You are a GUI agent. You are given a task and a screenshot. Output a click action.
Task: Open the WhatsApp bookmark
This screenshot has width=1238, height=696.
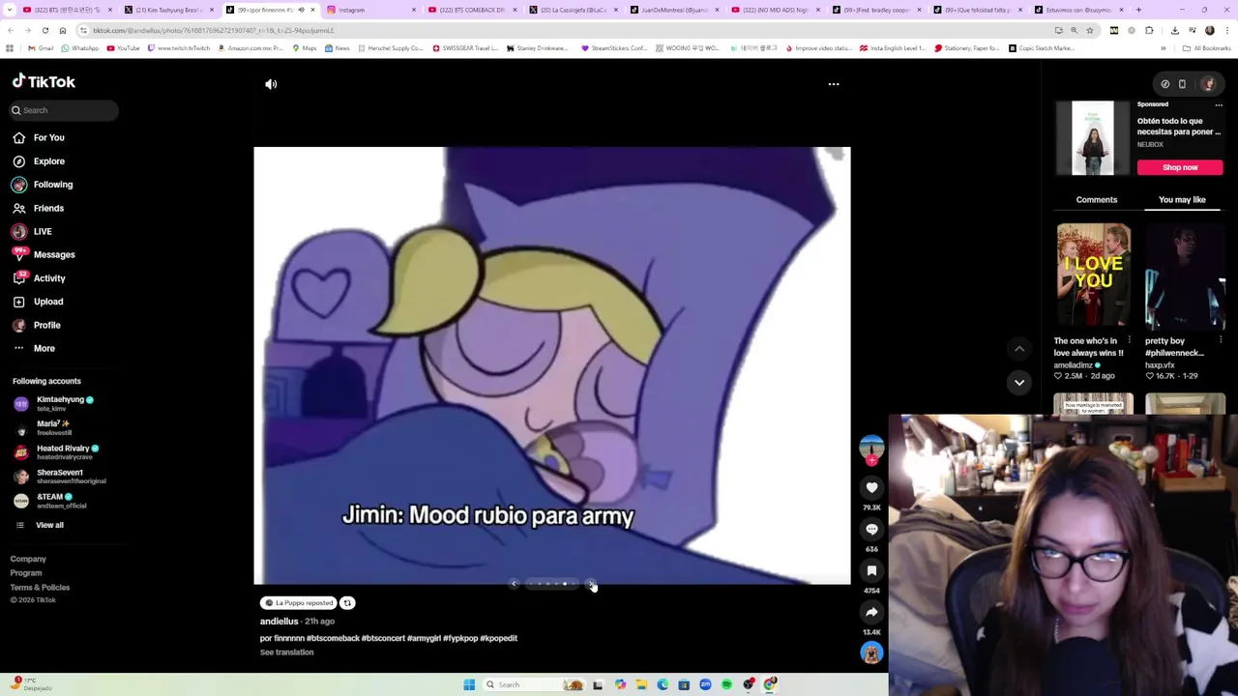tap(79, 48)
